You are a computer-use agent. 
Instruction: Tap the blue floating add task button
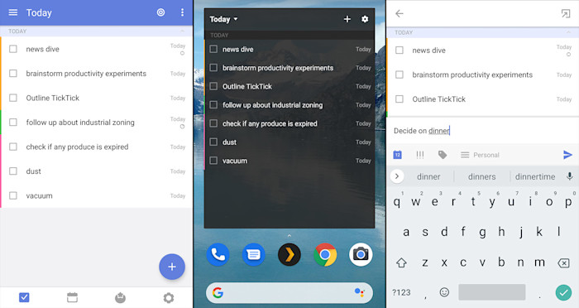point(172,267)
